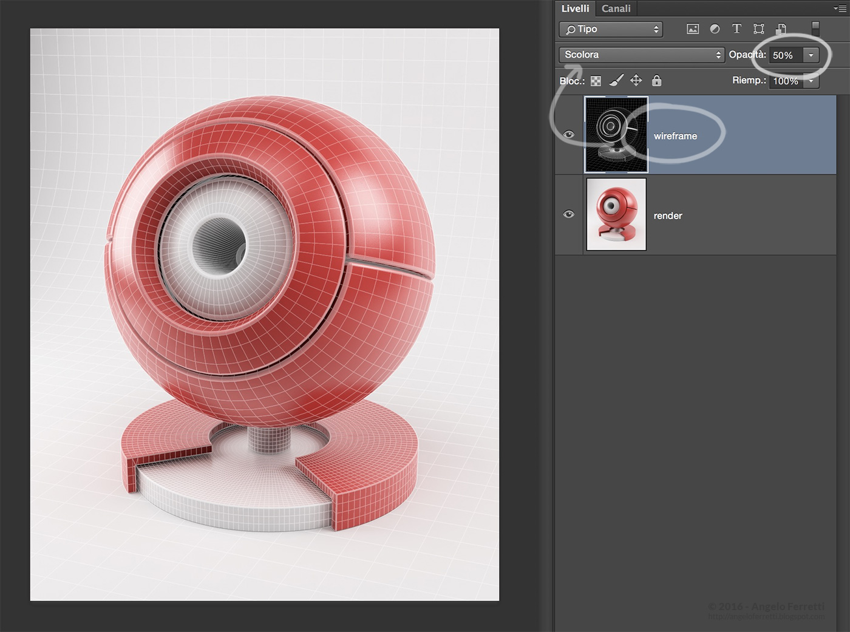Toggle the layer filtering switch
850x632 pixels.
pyautogui.click(x=815, y=29)
